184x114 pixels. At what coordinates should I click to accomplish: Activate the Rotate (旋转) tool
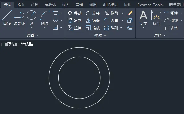click(x=93, y=13)
